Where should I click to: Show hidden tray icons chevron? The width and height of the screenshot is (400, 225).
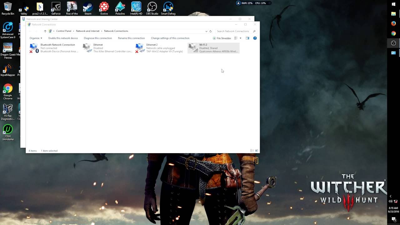(x=390, y=196)
